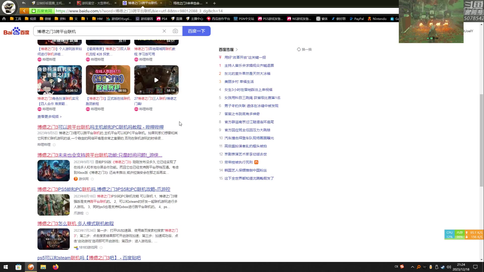Open the 文 bookmark folder
The image size is (484, 272).
(x=73, y=19)
